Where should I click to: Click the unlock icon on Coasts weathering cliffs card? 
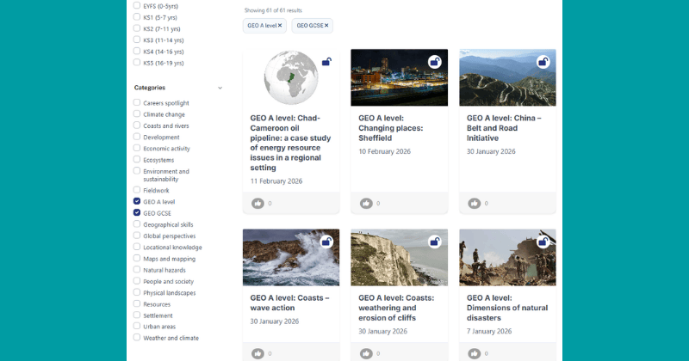tap(435, 242)
